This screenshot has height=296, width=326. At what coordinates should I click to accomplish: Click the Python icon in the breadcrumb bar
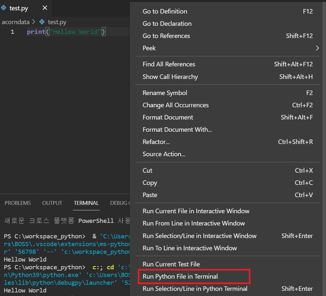tap(42, 22)
